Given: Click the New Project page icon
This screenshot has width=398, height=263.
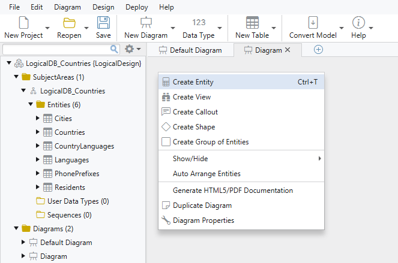Looking at the screenshot, I should click(23, 23).
